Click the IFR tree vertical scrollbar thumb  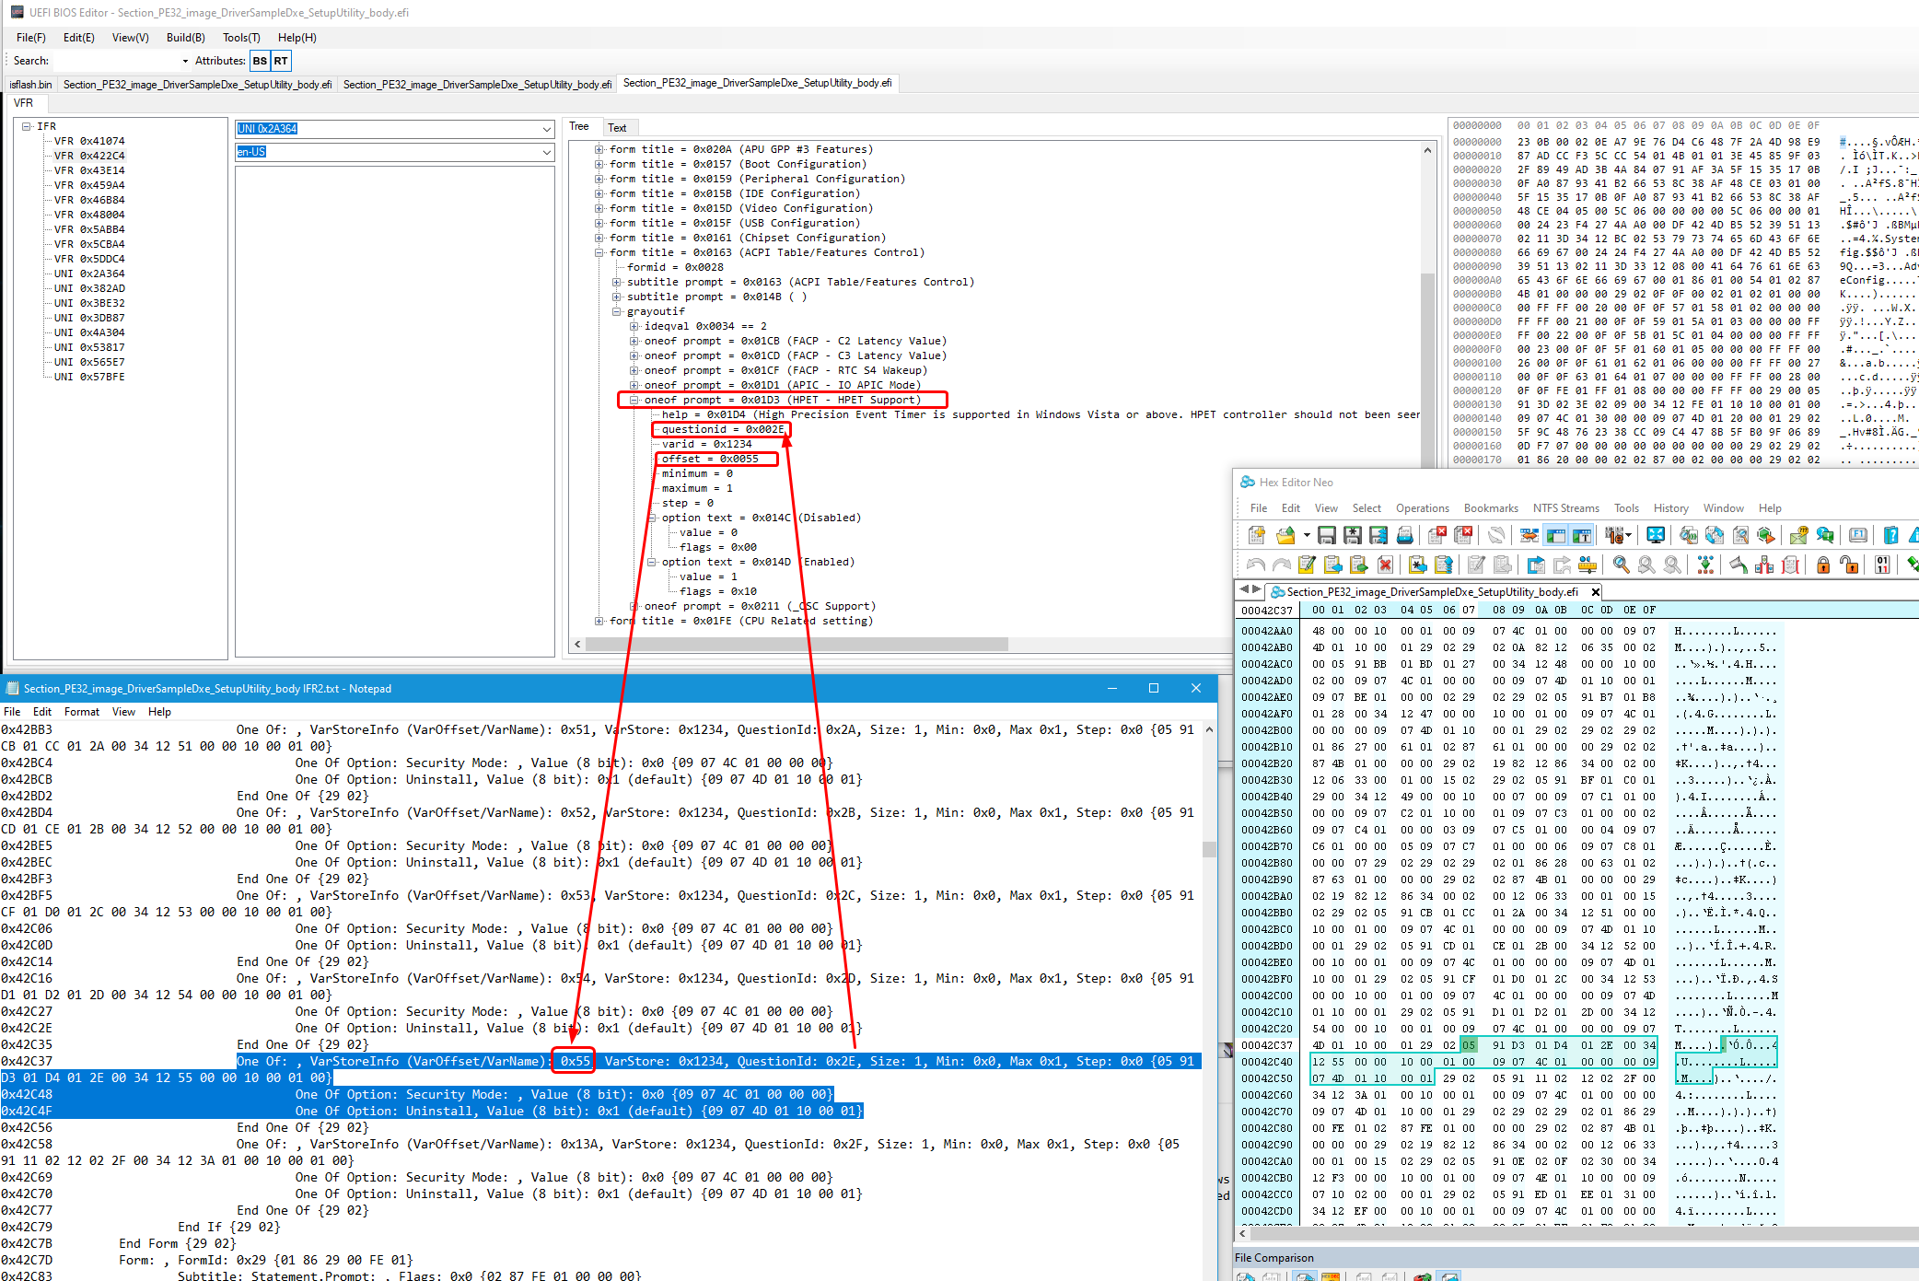[1427, 369]
